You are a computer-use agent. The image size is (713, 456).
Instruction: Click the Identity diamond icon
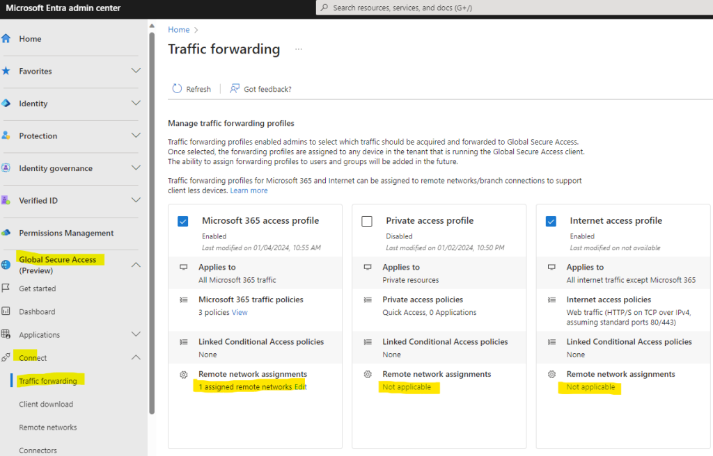pyautogui.click(x=6, y=103)
